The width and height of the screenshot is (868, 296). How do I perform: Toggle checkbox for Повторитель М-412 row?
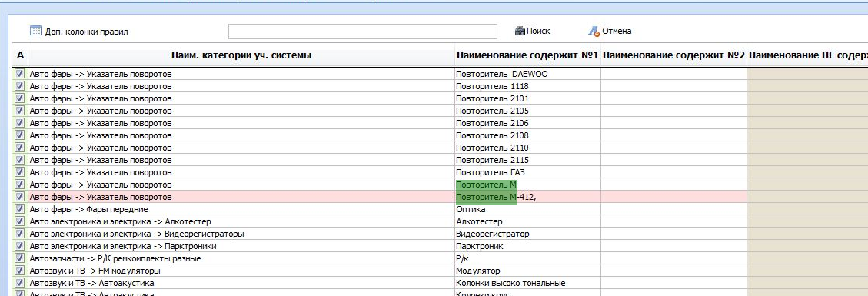click(19, 197)
